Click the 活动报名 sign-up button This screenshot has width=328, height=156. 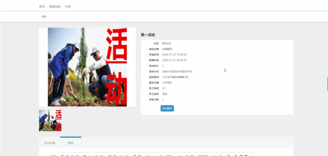pos(167,109)
